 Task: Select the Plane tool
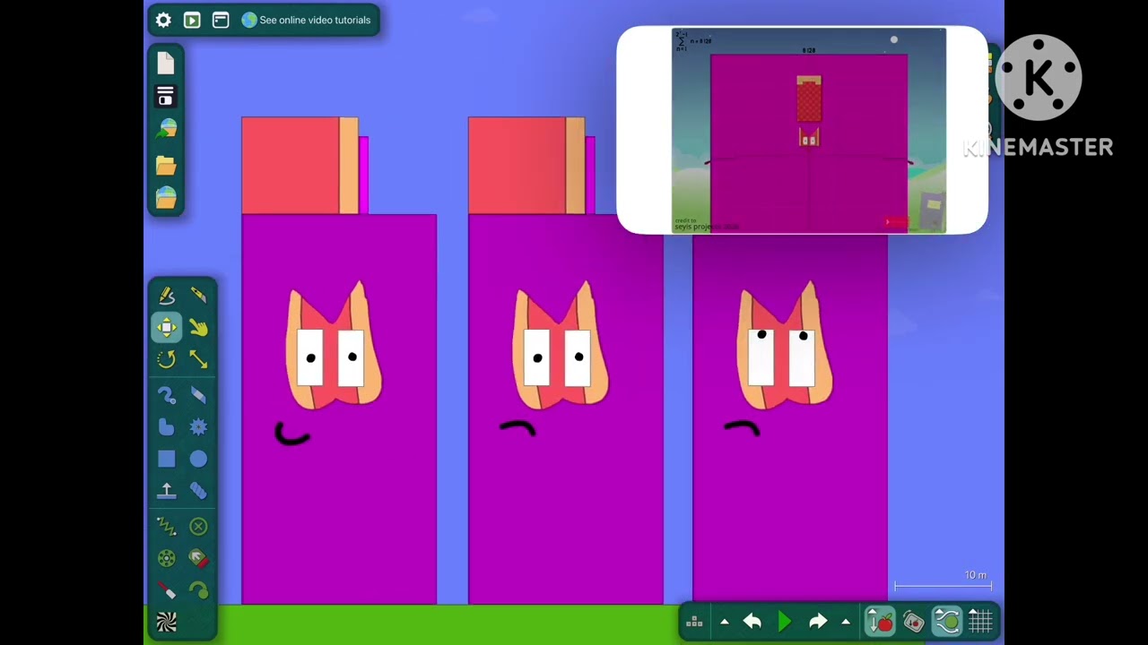(x=167, y=491)
